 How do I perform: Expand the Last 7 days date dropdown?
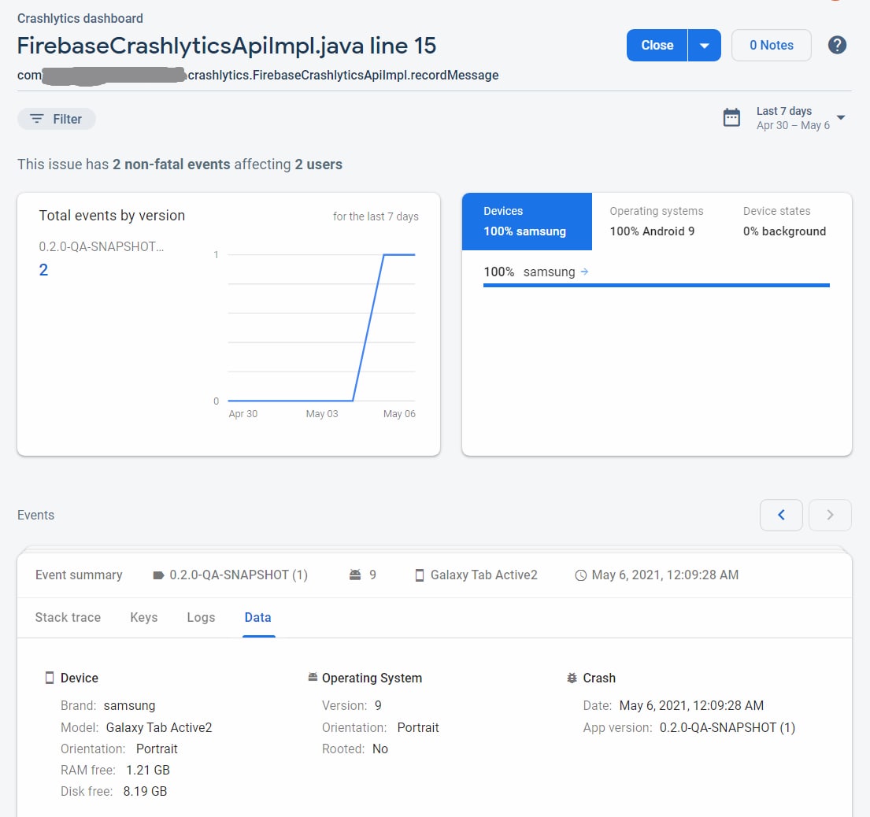[x=841, y=117]
